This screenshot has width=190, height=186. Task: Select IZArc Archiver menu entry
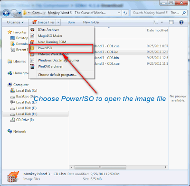coord(62,30)
